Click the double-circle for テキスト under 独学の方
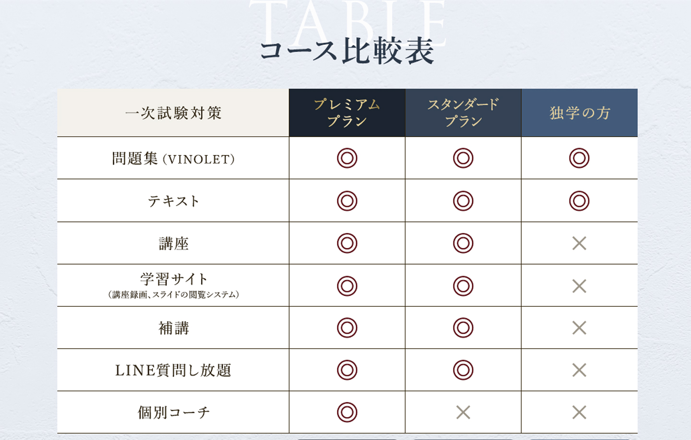Viewport: 691px width, 440px height. coord(579,201)
